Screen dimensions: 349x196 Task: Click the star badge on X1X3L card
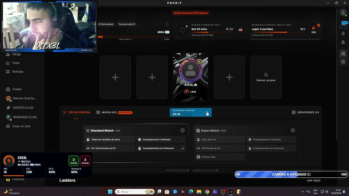coord(199,62)
